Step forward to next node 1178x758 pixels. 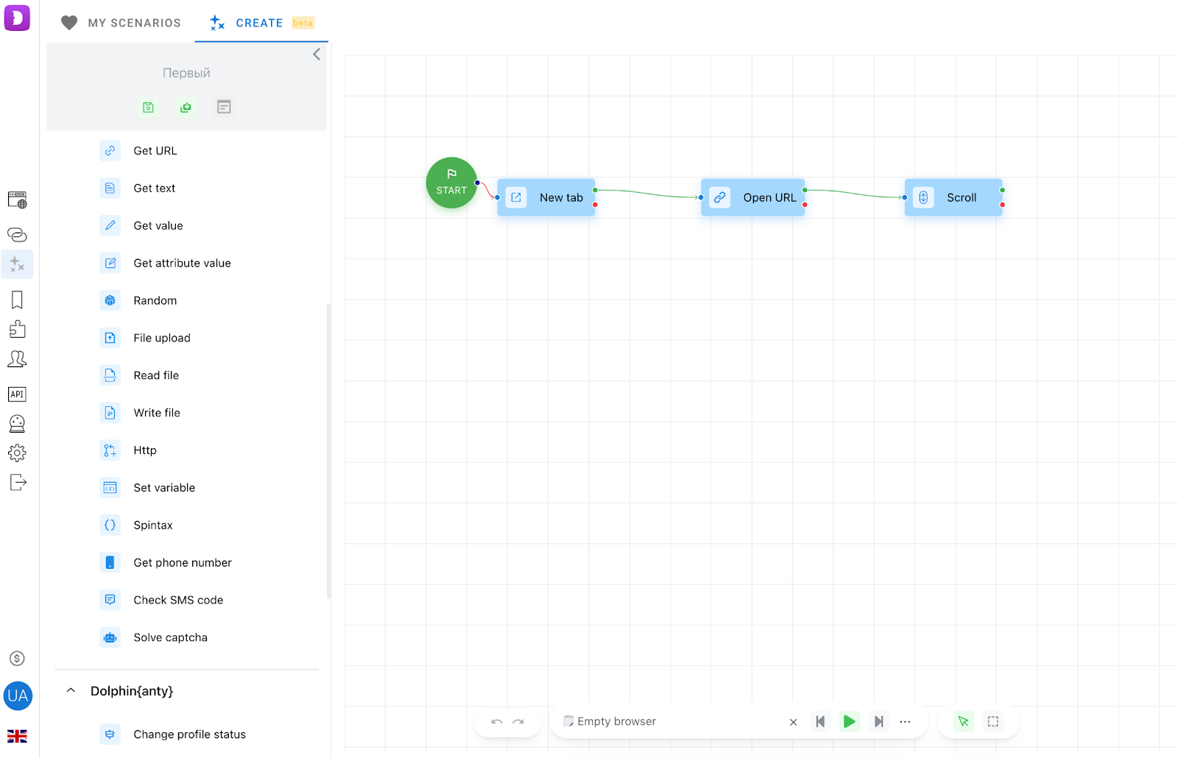coord(878,722)
